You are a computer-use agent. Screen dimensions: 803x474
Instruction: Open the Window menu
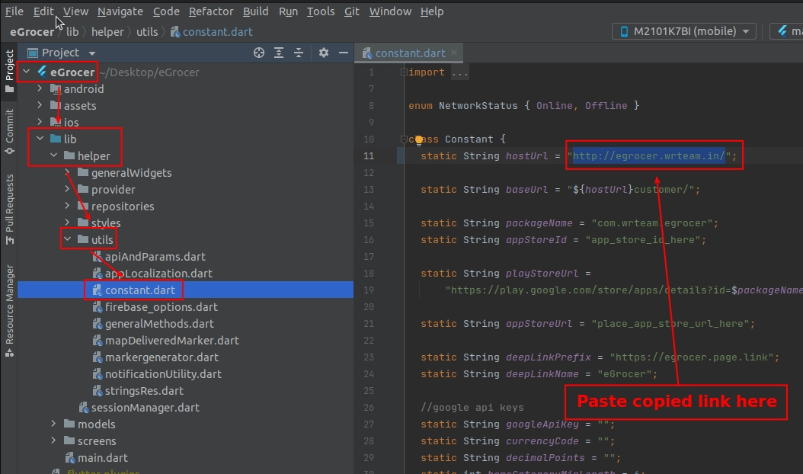click(x=390, y=11)
